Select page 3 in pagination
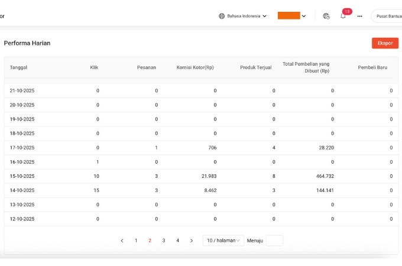The height and width of the screenshot is (266, 402). 164,241
